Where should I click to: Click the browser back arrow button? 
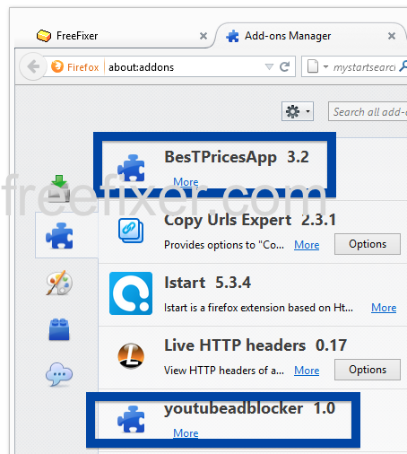click(33, 66)
